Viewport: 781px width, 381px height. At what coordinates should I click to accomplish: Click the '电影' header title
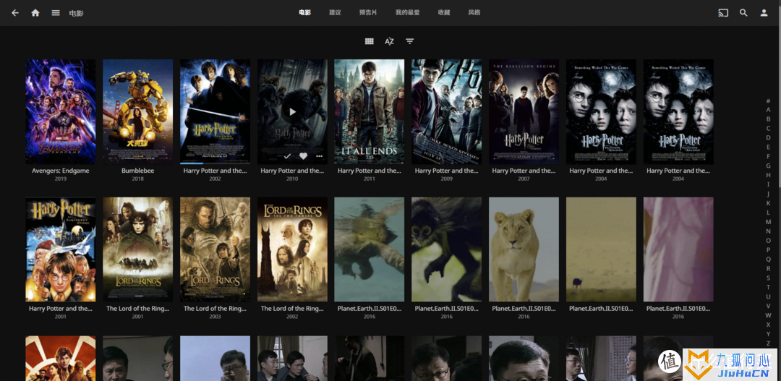point(76,14)
